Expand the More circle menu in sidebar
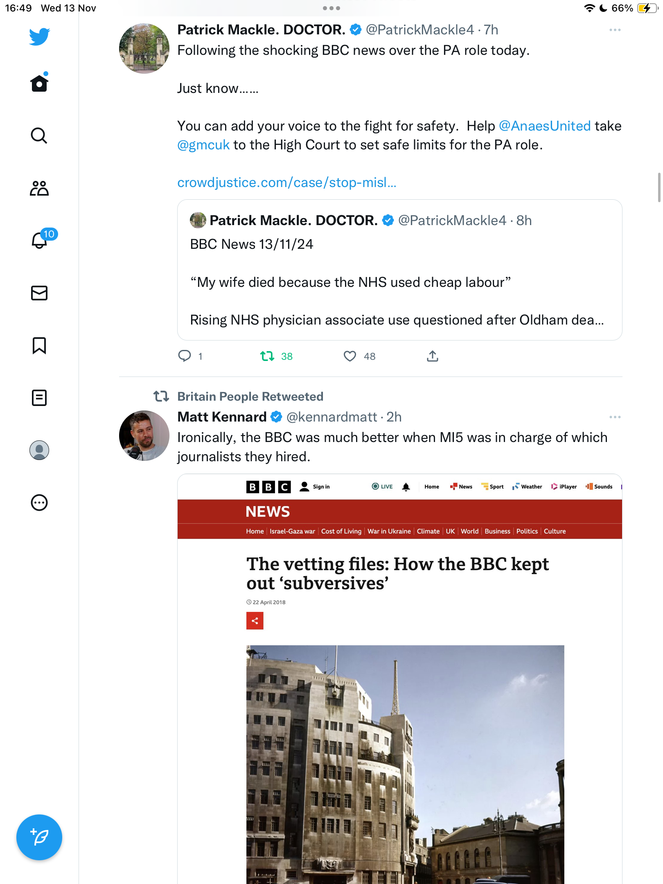This screenshot has width=663, height=884. (39, 503)
